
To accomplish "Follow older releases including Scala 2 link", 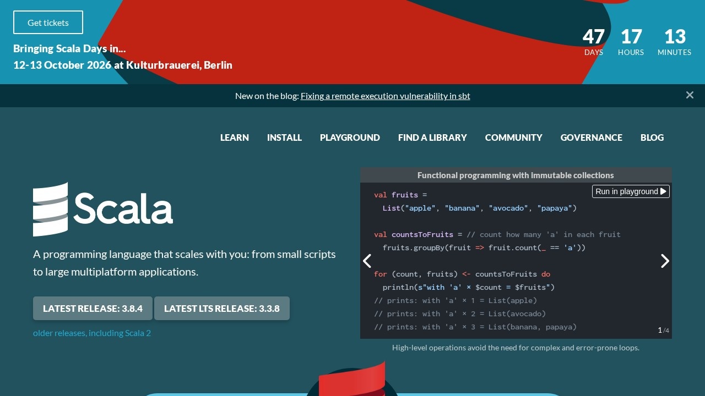I will click(x=92, y=333).
